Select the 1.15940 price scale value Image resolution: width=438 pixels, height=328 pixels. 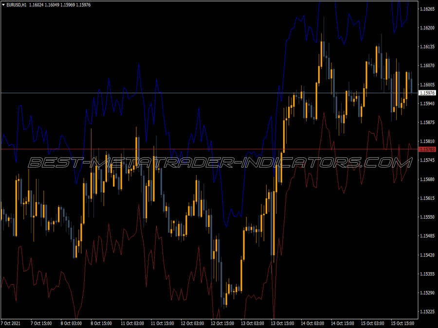coord(427,104)
